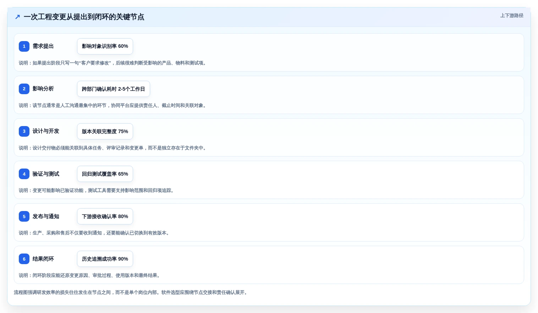Click the description about 人工沟通最集中的环节

point(112,106)
